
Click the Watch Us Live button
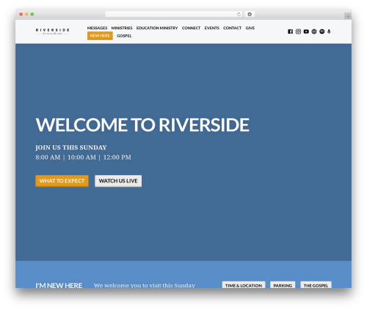click(118, 181)
